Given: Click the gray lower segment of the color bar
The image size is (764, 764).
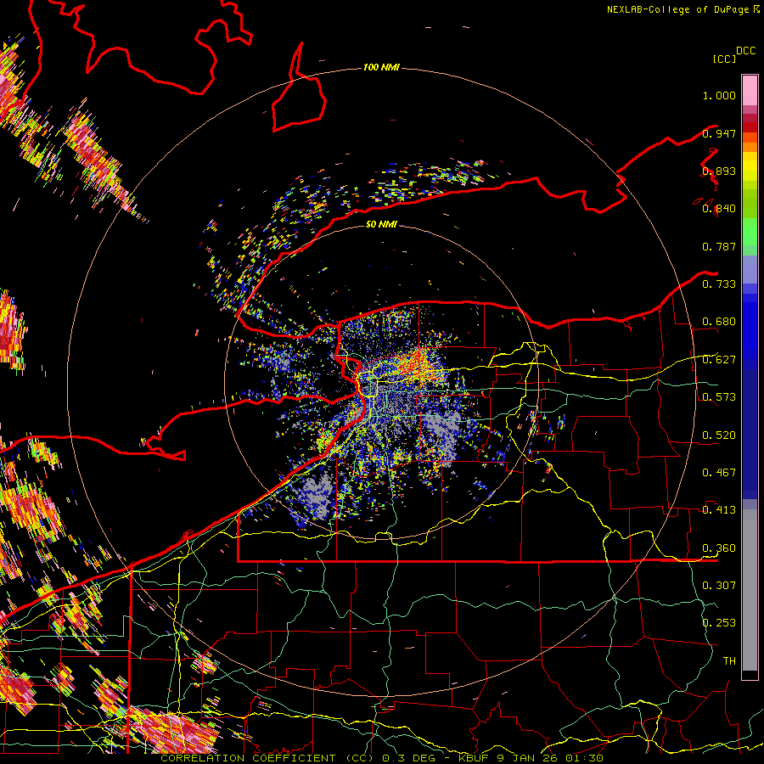Looking at the screenshot, I should [750, 590].
